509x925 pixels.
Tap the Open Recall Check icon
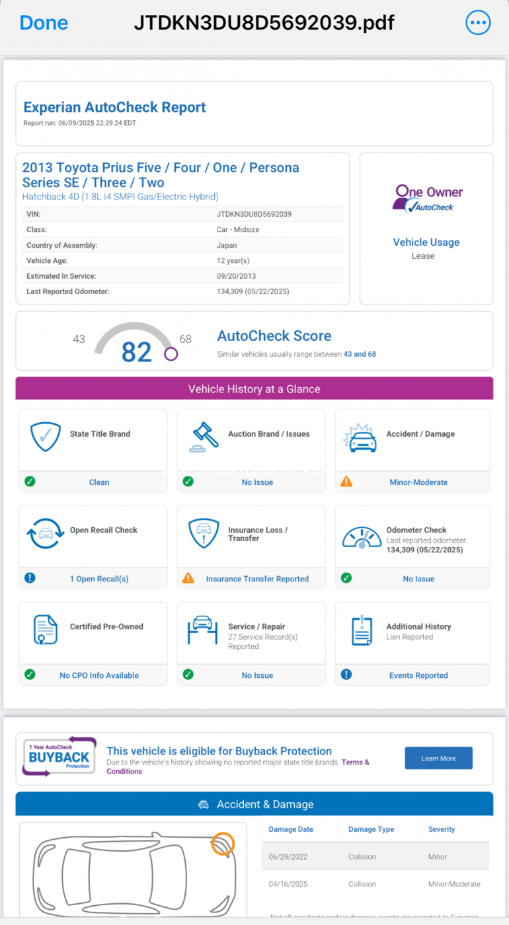click(46, 534)
